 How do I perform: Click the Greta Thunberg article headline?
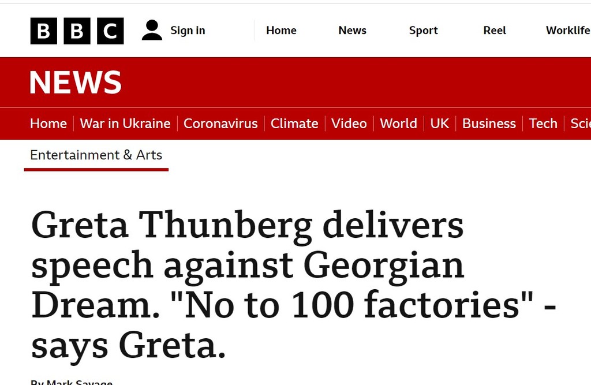click(x=294, y=285)
